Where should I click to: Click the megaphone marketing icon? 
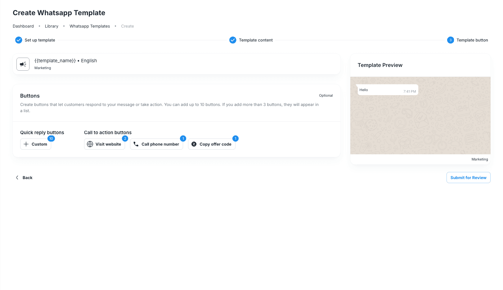[x=23, y=64]
